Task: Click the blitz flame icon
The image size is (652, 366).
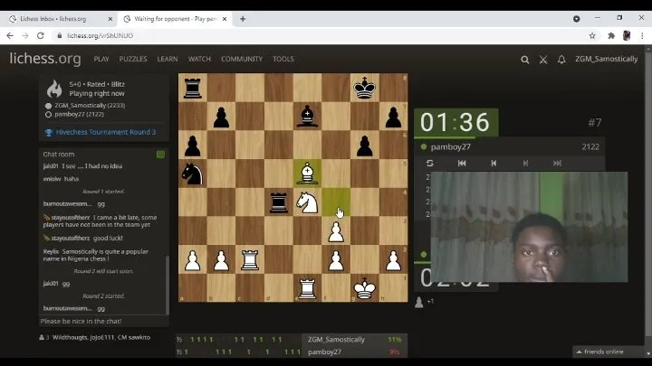Action: [54, 89]
